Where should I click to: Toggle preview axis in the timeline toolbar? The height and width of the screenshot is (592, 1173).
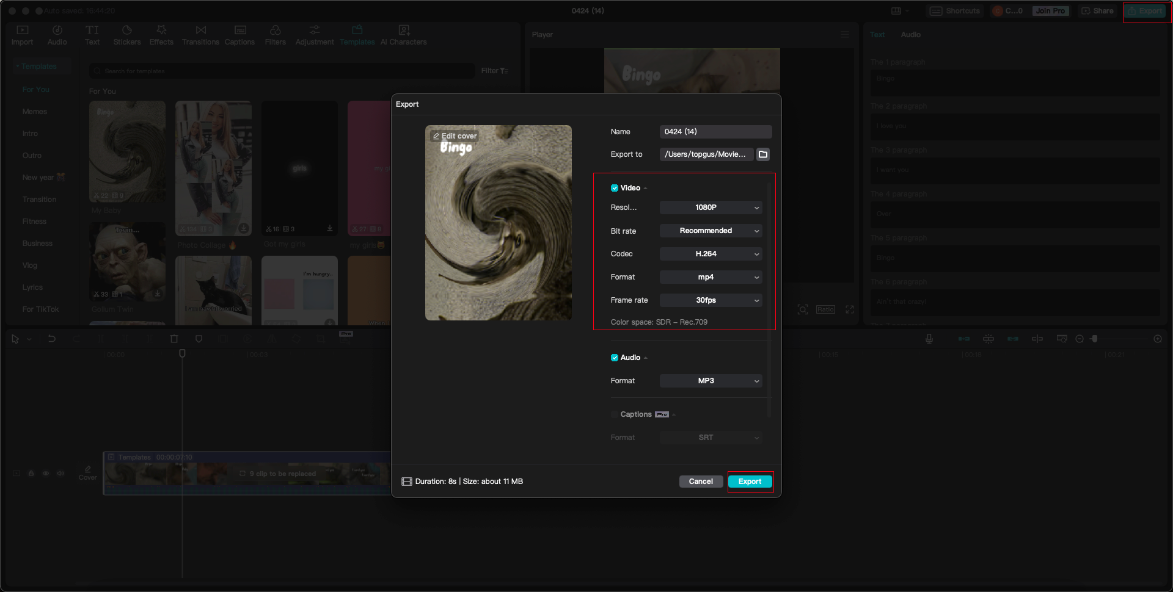click(x=1037, y=339)
